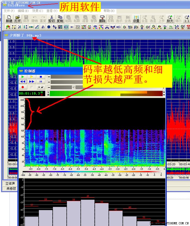Click the Hz icon with double-headed arrow
Image resolution: width=190 pixels, height=226 pixels.
pos(171,27)
